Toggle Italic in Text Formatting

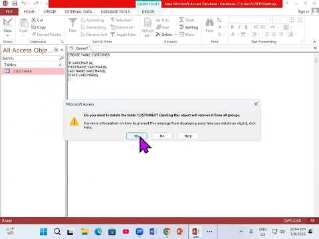pos(239,27)
